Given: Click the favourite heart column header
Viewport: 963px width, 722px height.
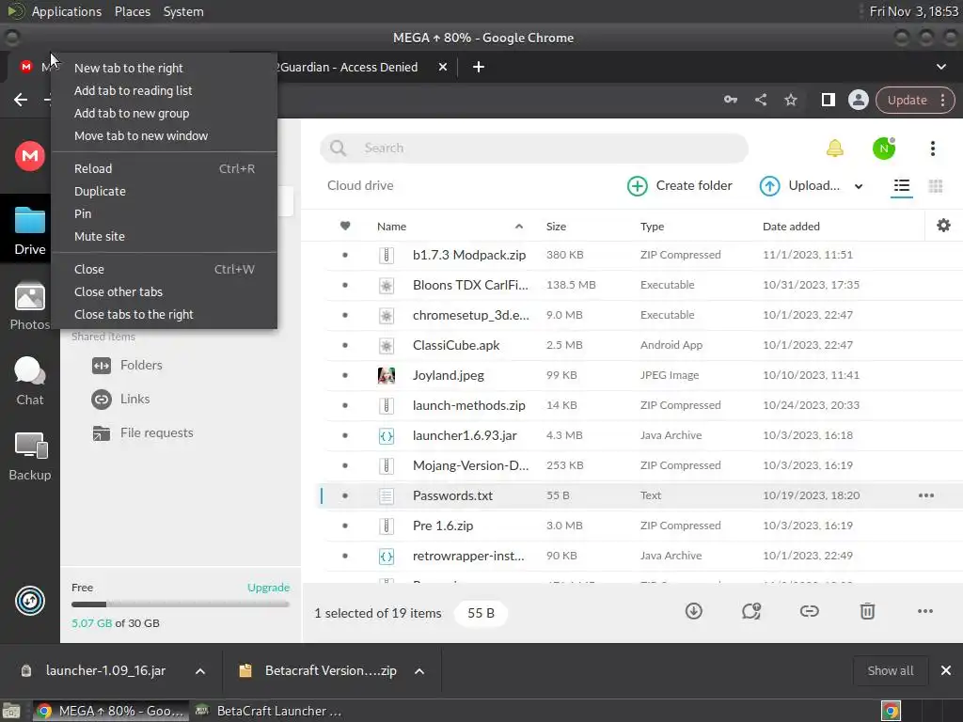Looking at the screenshot, I should point(345,226).
